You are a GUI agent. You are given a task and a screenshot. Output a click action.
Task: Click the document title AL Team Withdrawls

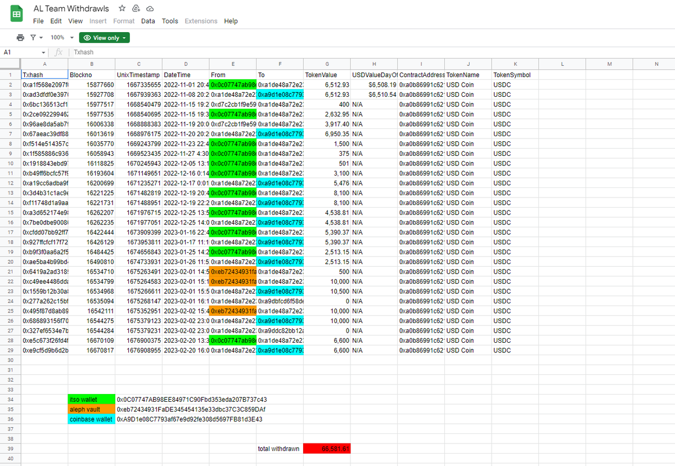tap(72, 8)
